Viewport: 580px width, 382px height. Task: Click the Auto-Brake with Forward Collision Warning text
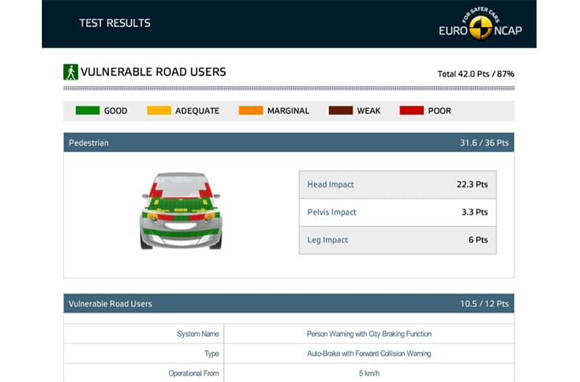pos(369,354)
